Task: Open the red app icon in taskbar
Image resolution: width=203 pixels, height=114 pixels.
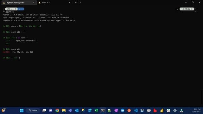Action: point(155,111)
